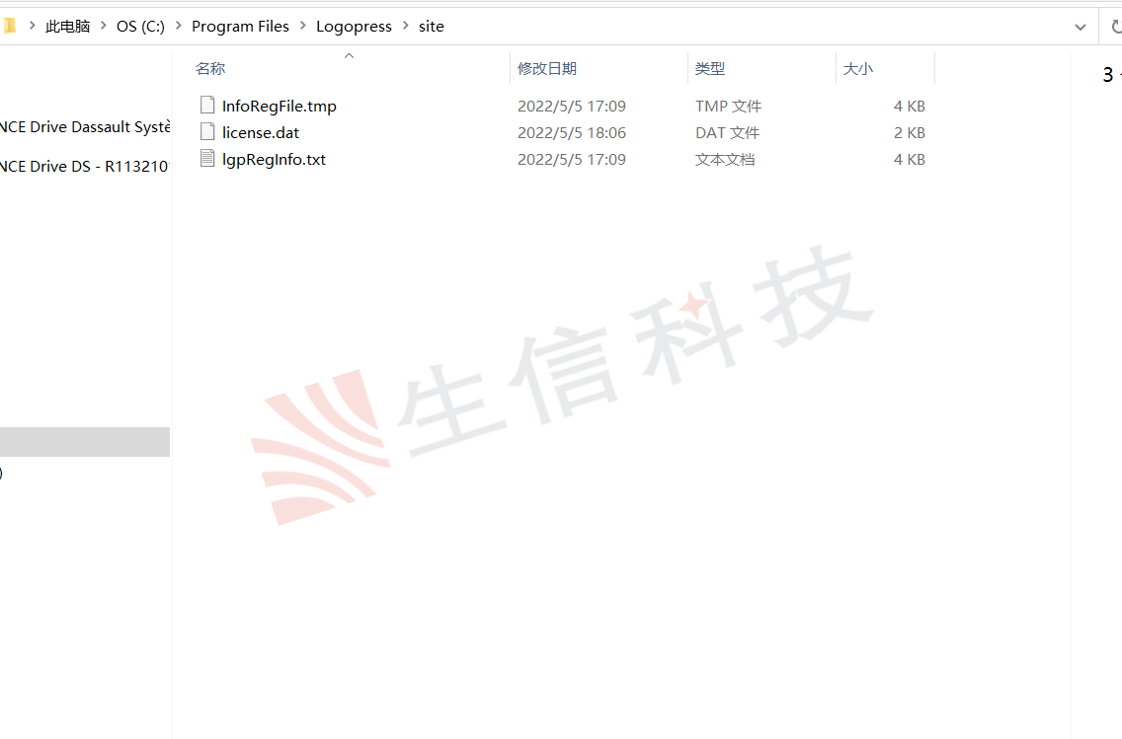
Task: Go to OS (C:) in breadcrumb
Action: pos(140,27)
